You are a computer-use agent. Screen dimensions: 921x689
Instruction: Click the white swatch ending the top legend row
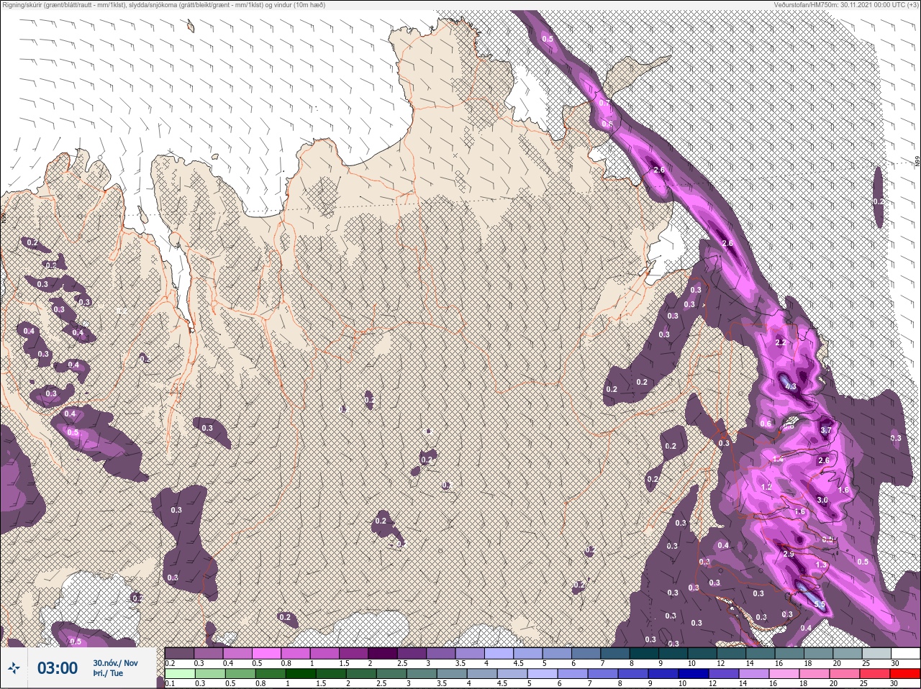[x=904, y=654]
